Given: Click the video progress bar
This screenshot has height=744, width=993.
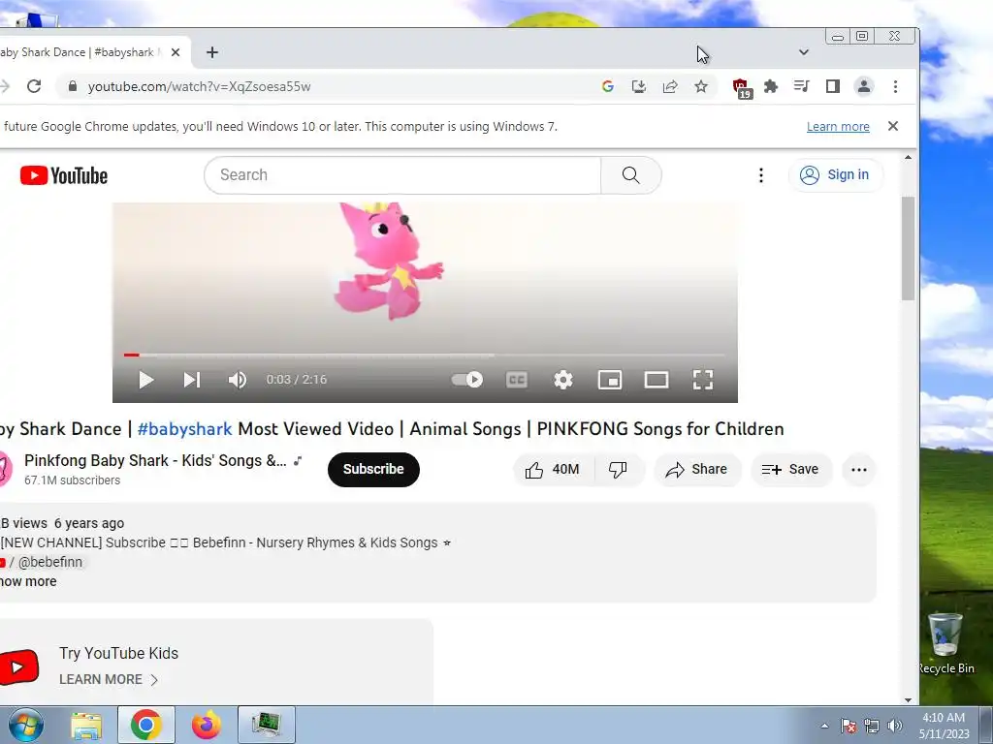Looking at the screenshot, I should click(x=425, y=355).
